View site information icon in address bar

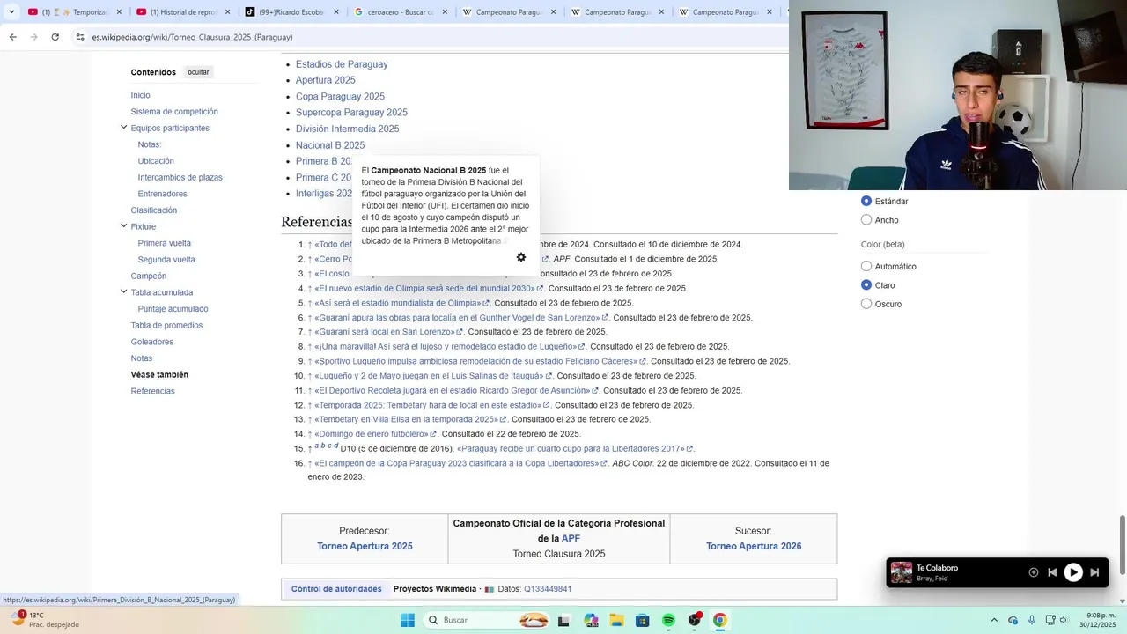(x=80, y=37)
